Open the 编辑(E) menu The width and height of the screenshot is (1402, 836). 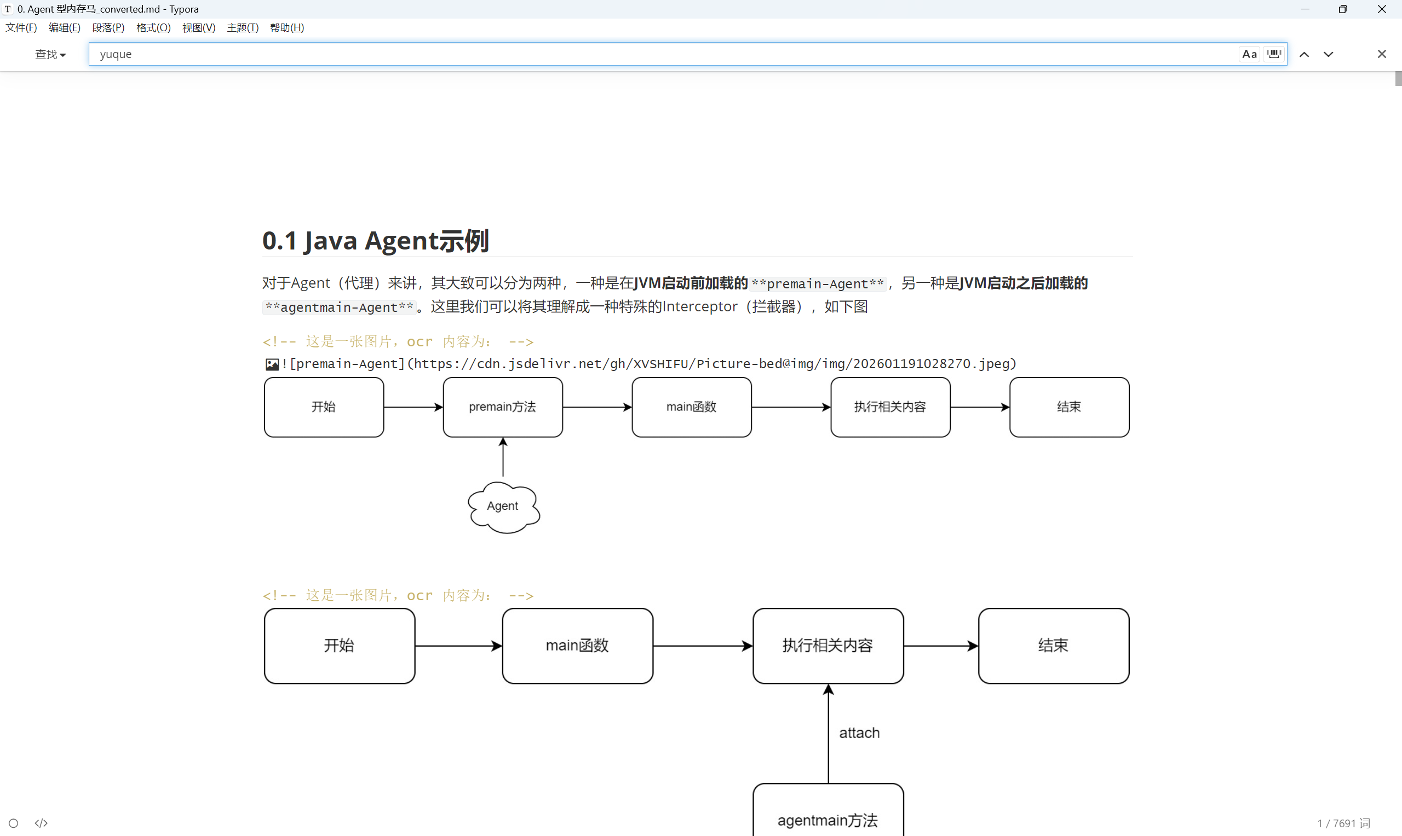click(x=64, y=27)
